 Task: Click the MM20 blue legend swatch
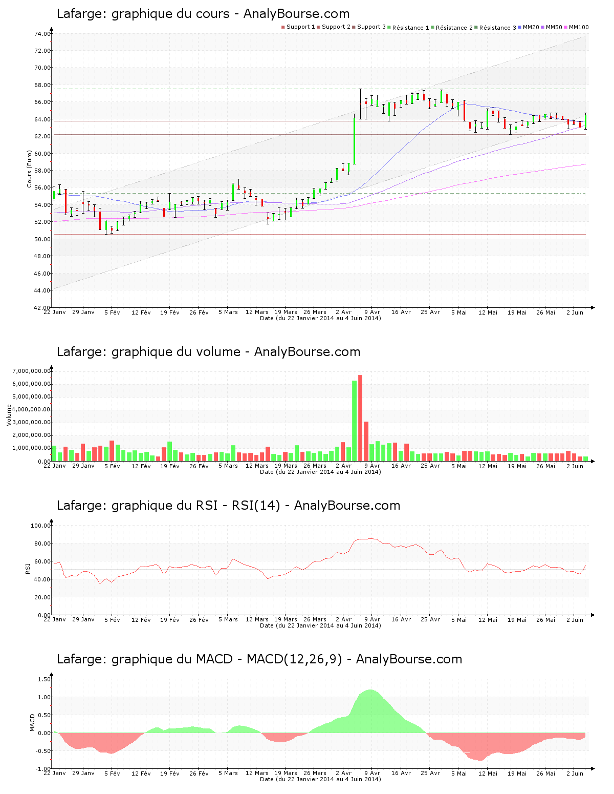[520, 27]
